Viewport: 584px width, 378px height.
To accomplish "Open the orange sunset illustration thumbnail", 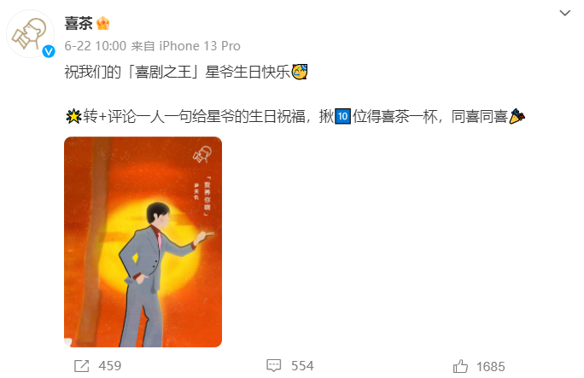I will [x=143, y=241].
